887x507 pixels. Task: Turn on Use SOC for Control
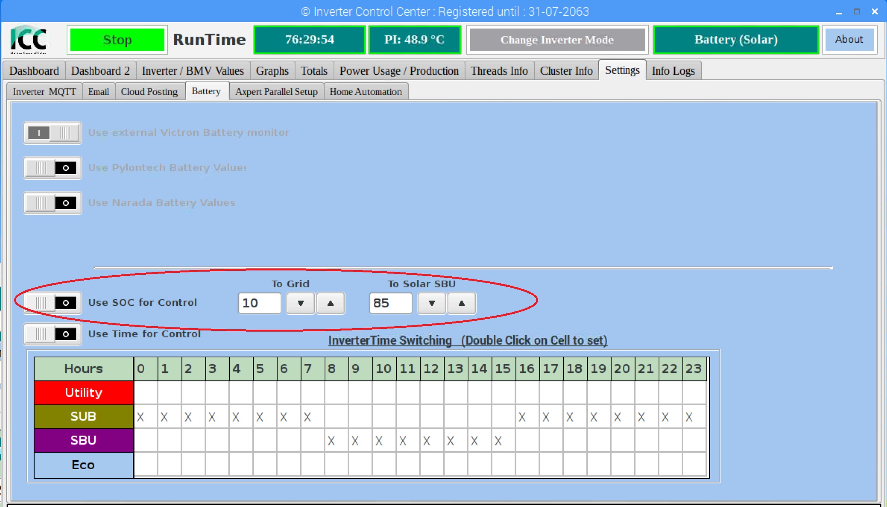(52, 303)
